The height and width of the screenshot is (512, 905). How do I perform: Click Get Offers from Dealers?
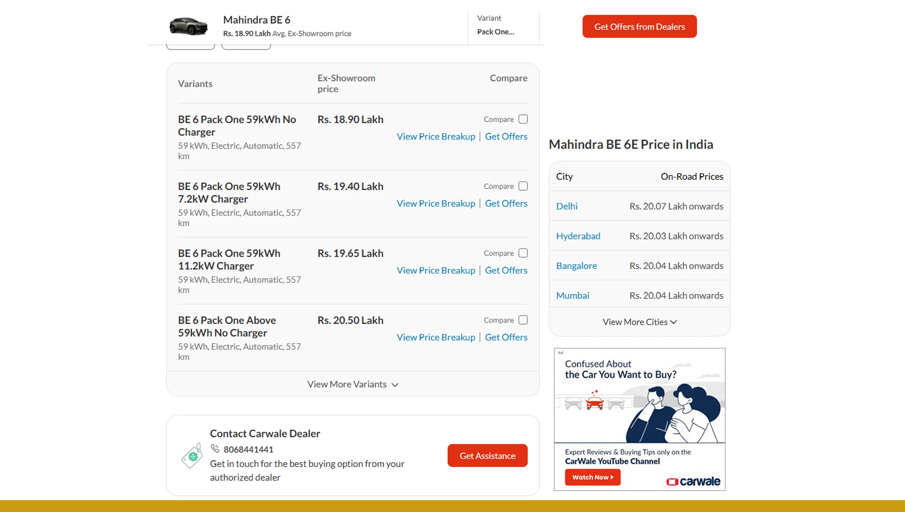(x=639, y=26)
